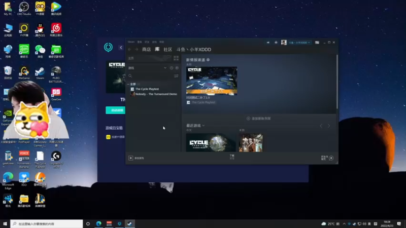Open the PUBG BATTLEGROUNDS desktop shortcut
Screen dimensions: 406x228
56,74
